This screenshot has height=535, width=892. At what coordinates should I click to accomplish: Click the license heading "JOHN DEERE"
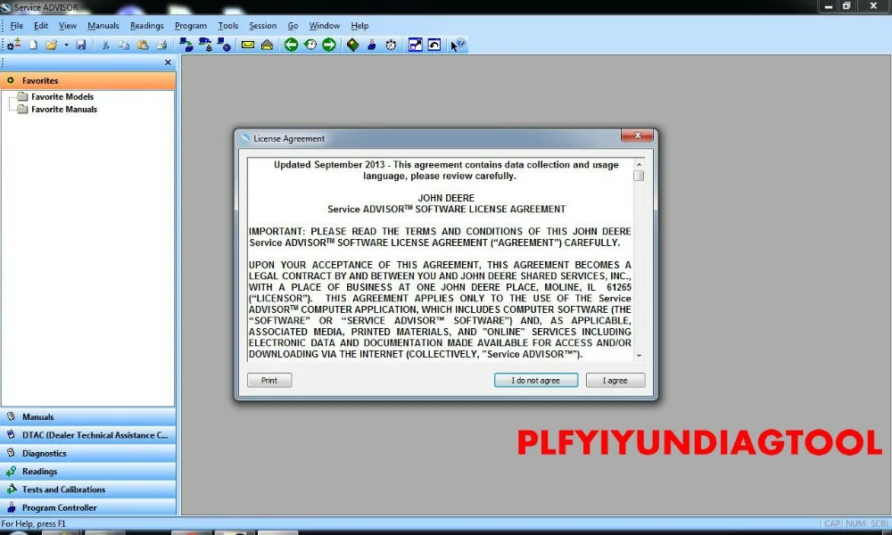[446, 198]
